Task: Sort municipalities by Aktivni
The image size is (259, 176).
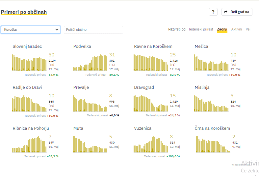Action: tap(236, 29)
